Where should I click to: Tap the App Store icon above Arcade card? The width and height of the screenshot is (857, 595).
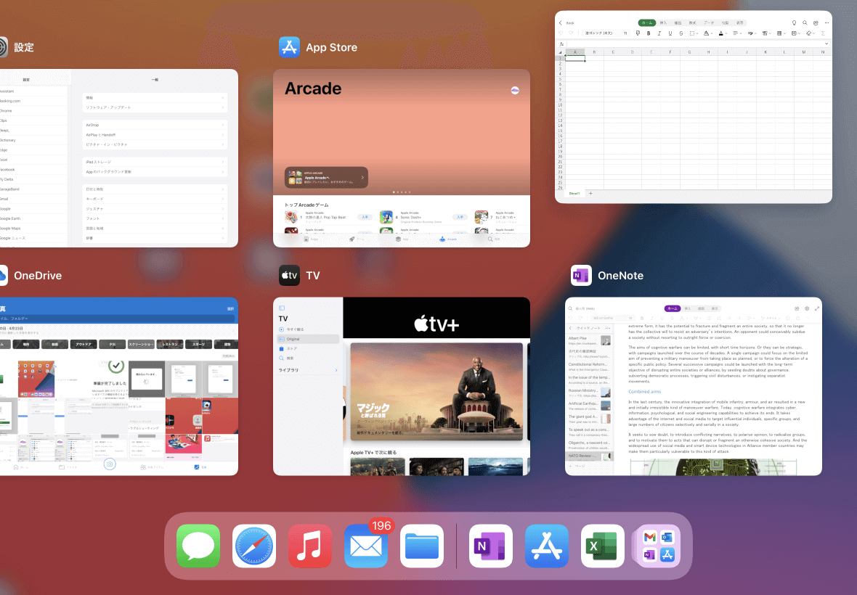click(x=289, y=47)
